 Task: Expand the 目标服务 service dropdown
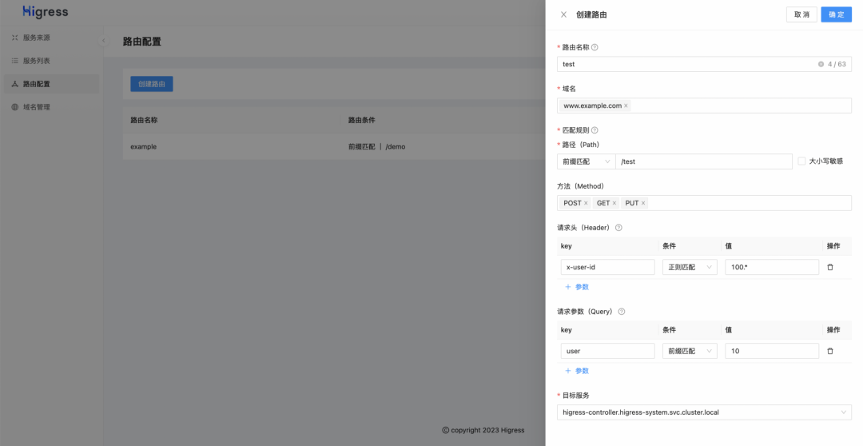point(703,412)
